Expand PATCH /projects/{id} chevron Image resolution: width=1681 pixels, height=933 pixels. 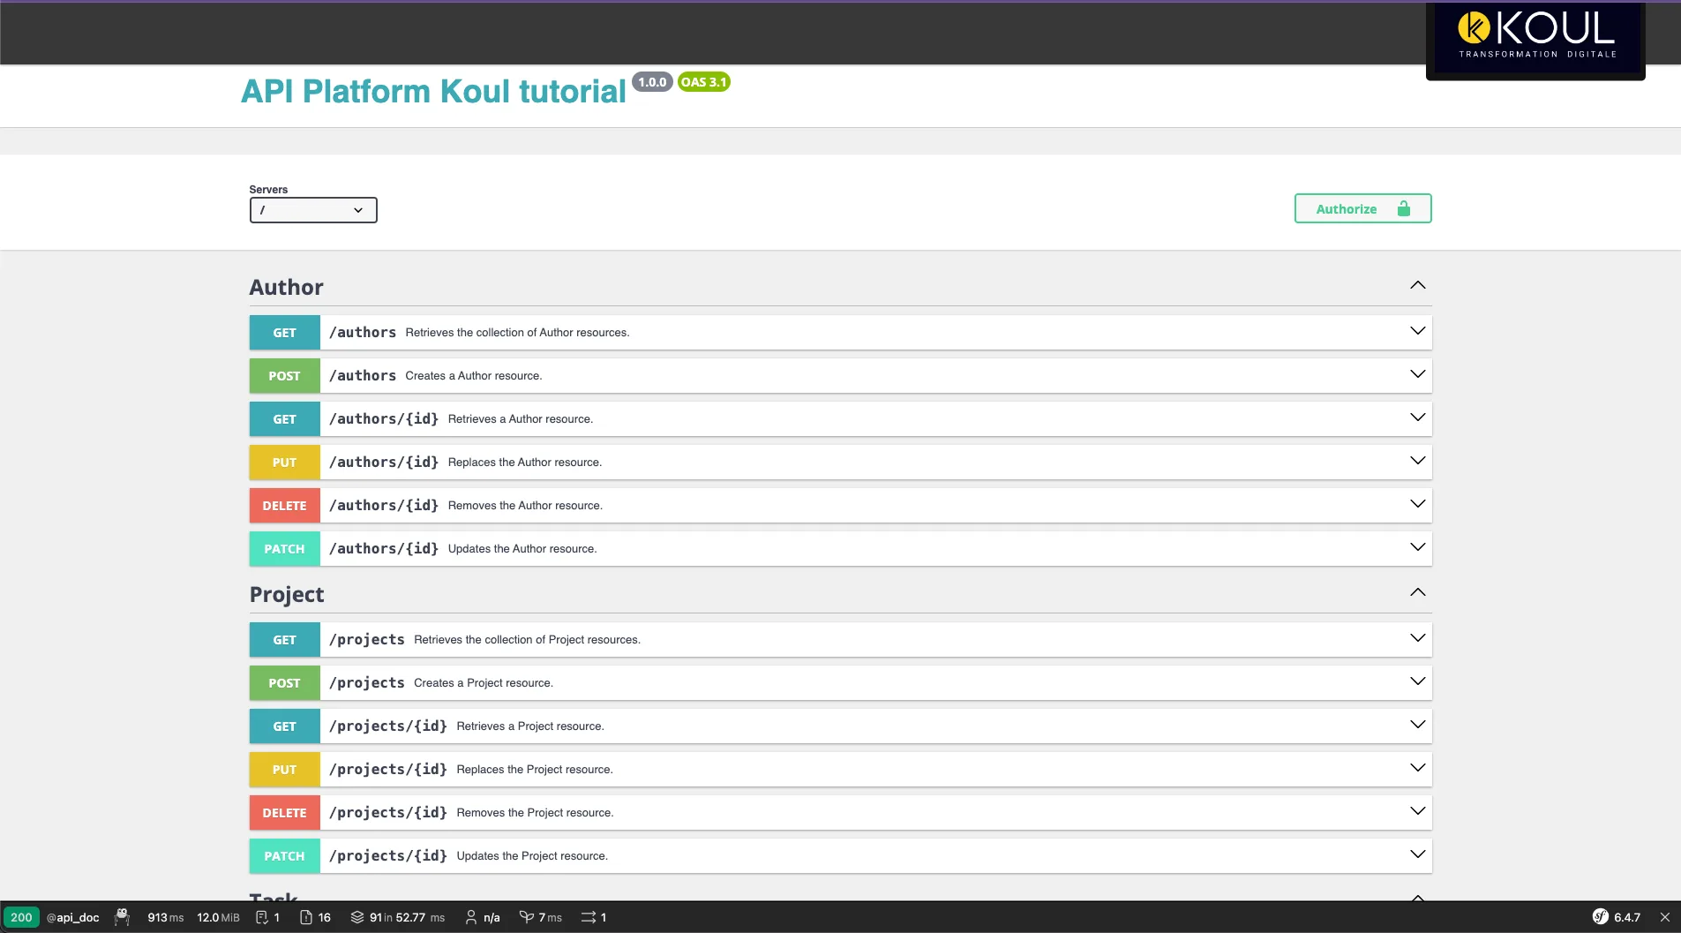click(x=1417, y=854)
